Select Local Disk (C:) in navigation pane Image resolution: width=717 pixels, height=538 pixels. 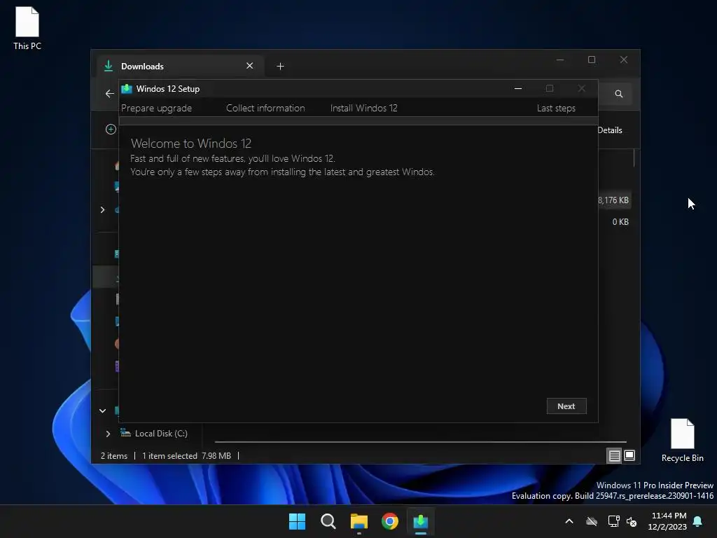(x=154, y=433)
